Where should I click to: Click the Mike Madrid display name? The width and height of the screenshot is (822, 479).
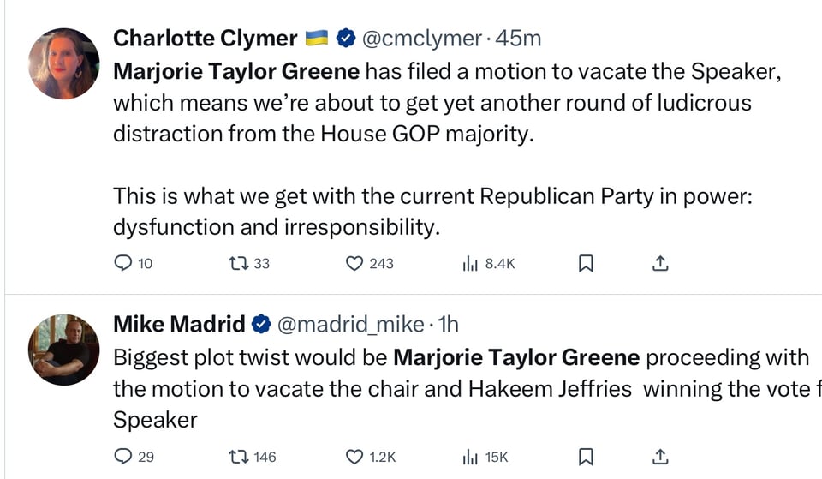179,325
